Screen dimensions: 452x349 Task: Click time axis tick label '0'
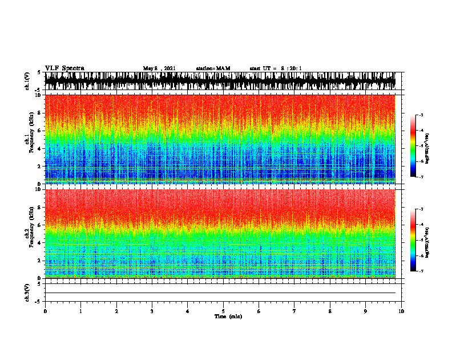(45, 311)
